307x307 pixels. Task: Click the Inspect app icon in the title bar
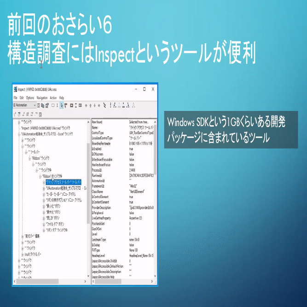[15, 89]
